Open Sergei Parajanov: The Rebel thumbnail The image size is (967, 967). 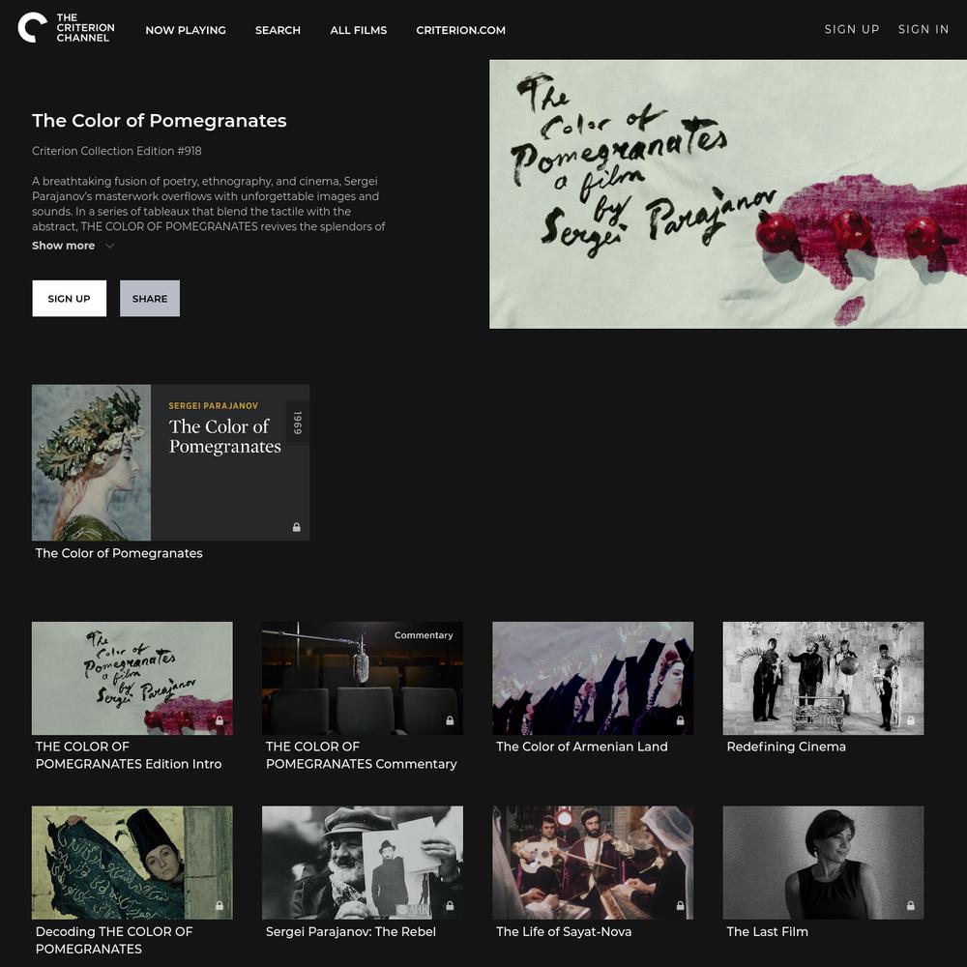(x=363, y=863)
